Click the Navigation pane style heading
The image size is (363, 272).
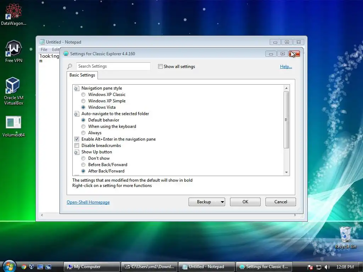pos(102,88)
